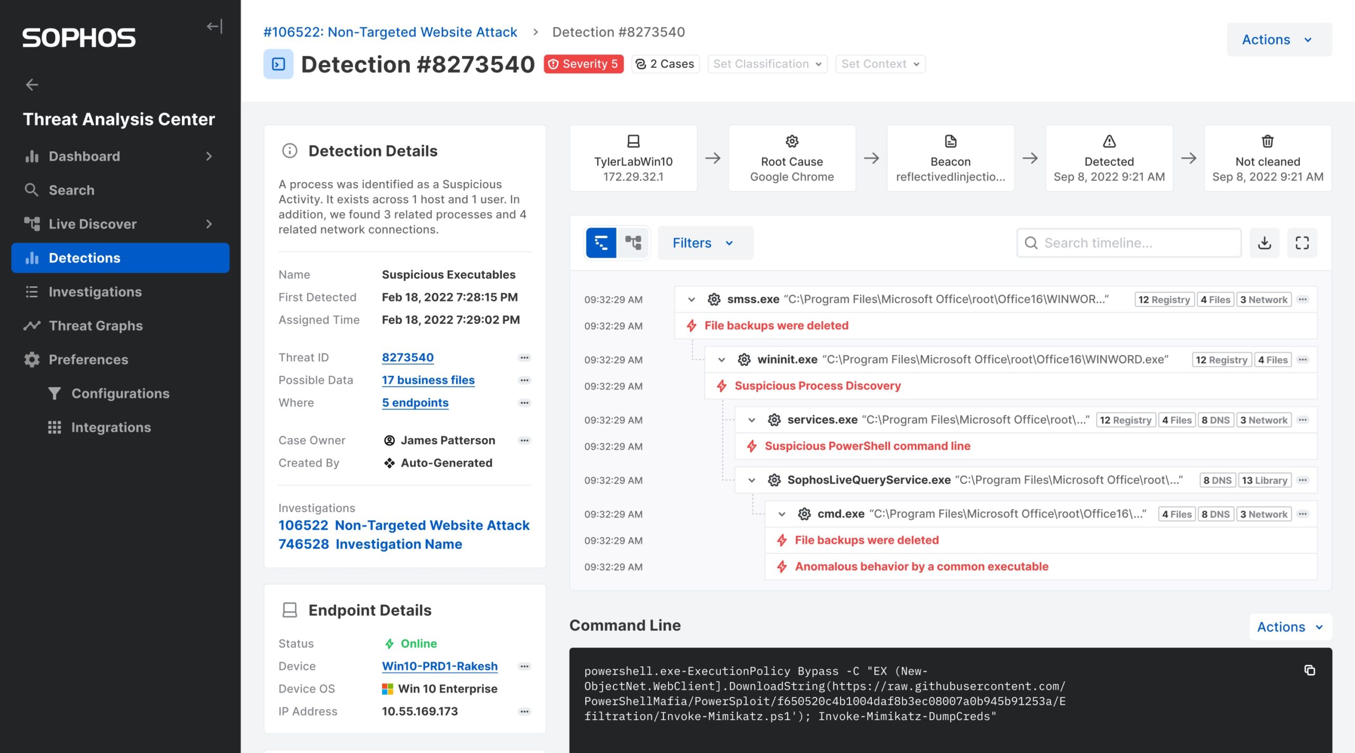Switch to timeline list view
Image resolution: width=1355 pixels, height=753 pixels.
point(601,243)
